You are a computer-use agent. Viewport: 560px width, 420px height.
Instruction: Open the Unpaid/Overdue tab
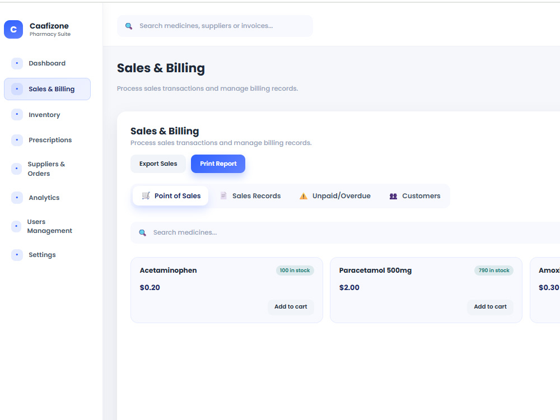(335, 195)
